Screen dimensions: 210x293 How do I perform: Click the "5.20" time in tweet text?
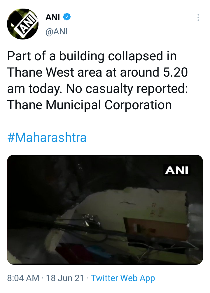pyautogui.click(x=175, y=73)
